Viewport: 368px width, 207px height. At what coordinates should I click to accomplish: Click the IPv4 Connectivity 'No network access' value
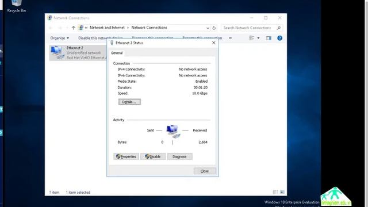(x=193, y=69)
